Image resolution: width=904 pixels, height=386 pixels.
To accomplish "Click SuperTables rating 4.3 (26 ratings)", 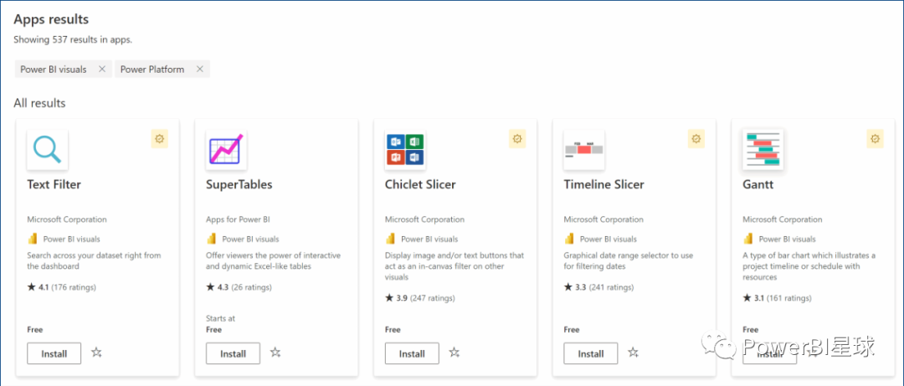I will coord(239,286).
